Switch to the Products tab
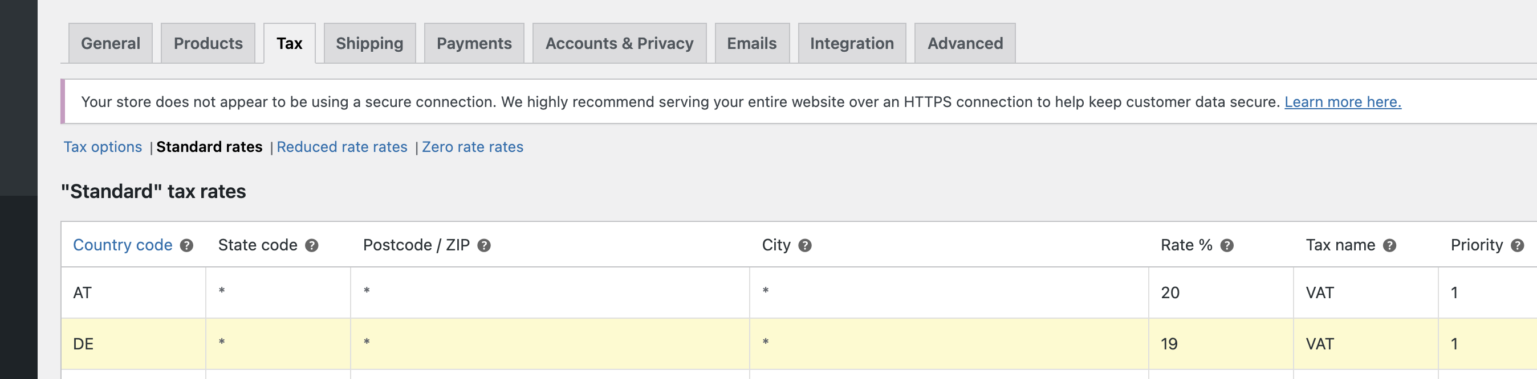The image size is (1537, 379). coord(208,43)
